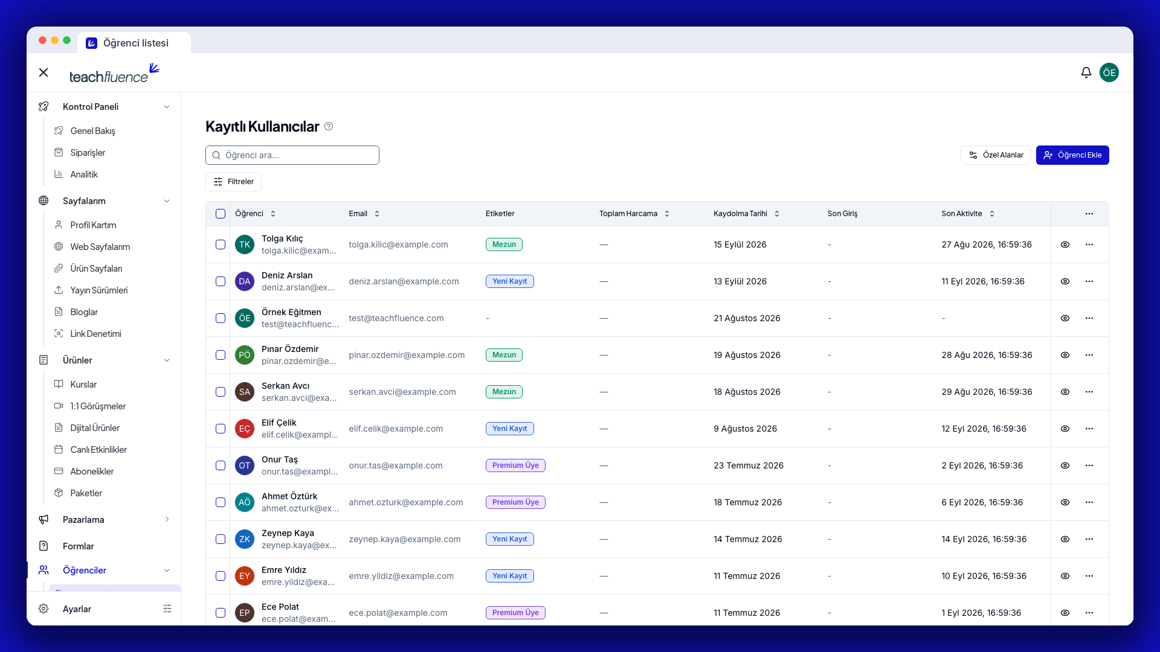Open Ayarlar in sidebar
Image resolution: width=1160 pixels, height=652 pixels.
[x=77, y=609]
